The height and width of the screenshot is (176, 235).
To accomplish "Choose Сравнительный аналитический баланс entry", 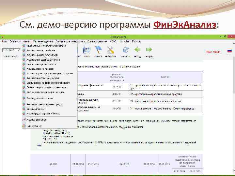I will [x=50, y=46].
